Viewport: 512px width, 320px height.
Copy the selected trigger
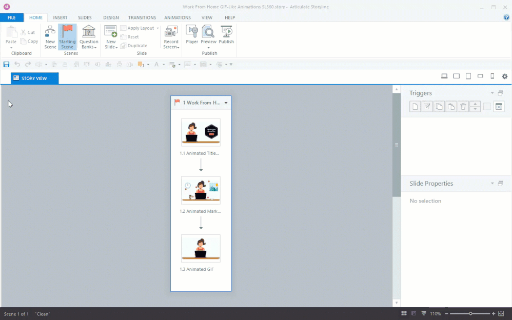(x=439, y=107)
